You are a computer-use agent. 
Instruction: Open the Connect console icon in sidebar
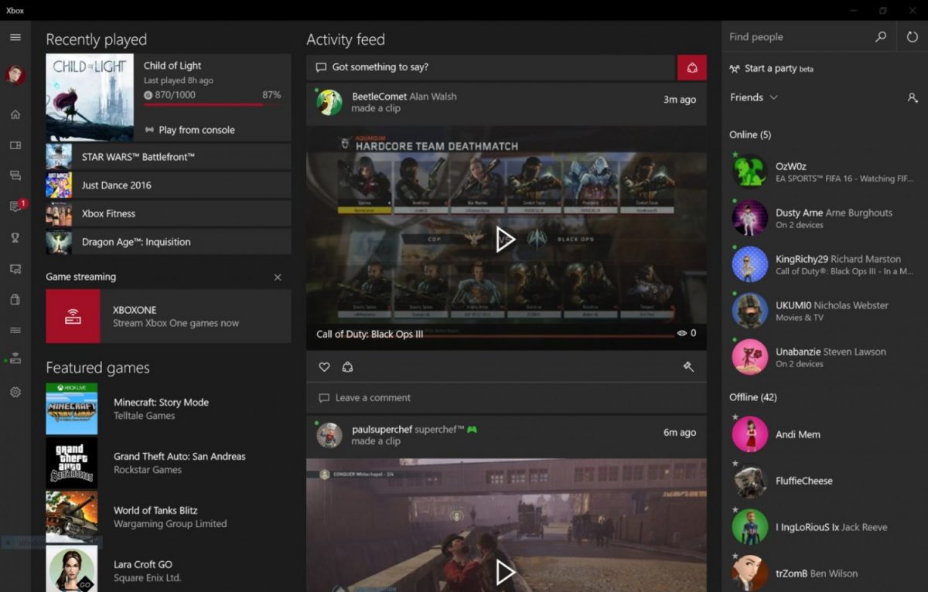point(15,359)
